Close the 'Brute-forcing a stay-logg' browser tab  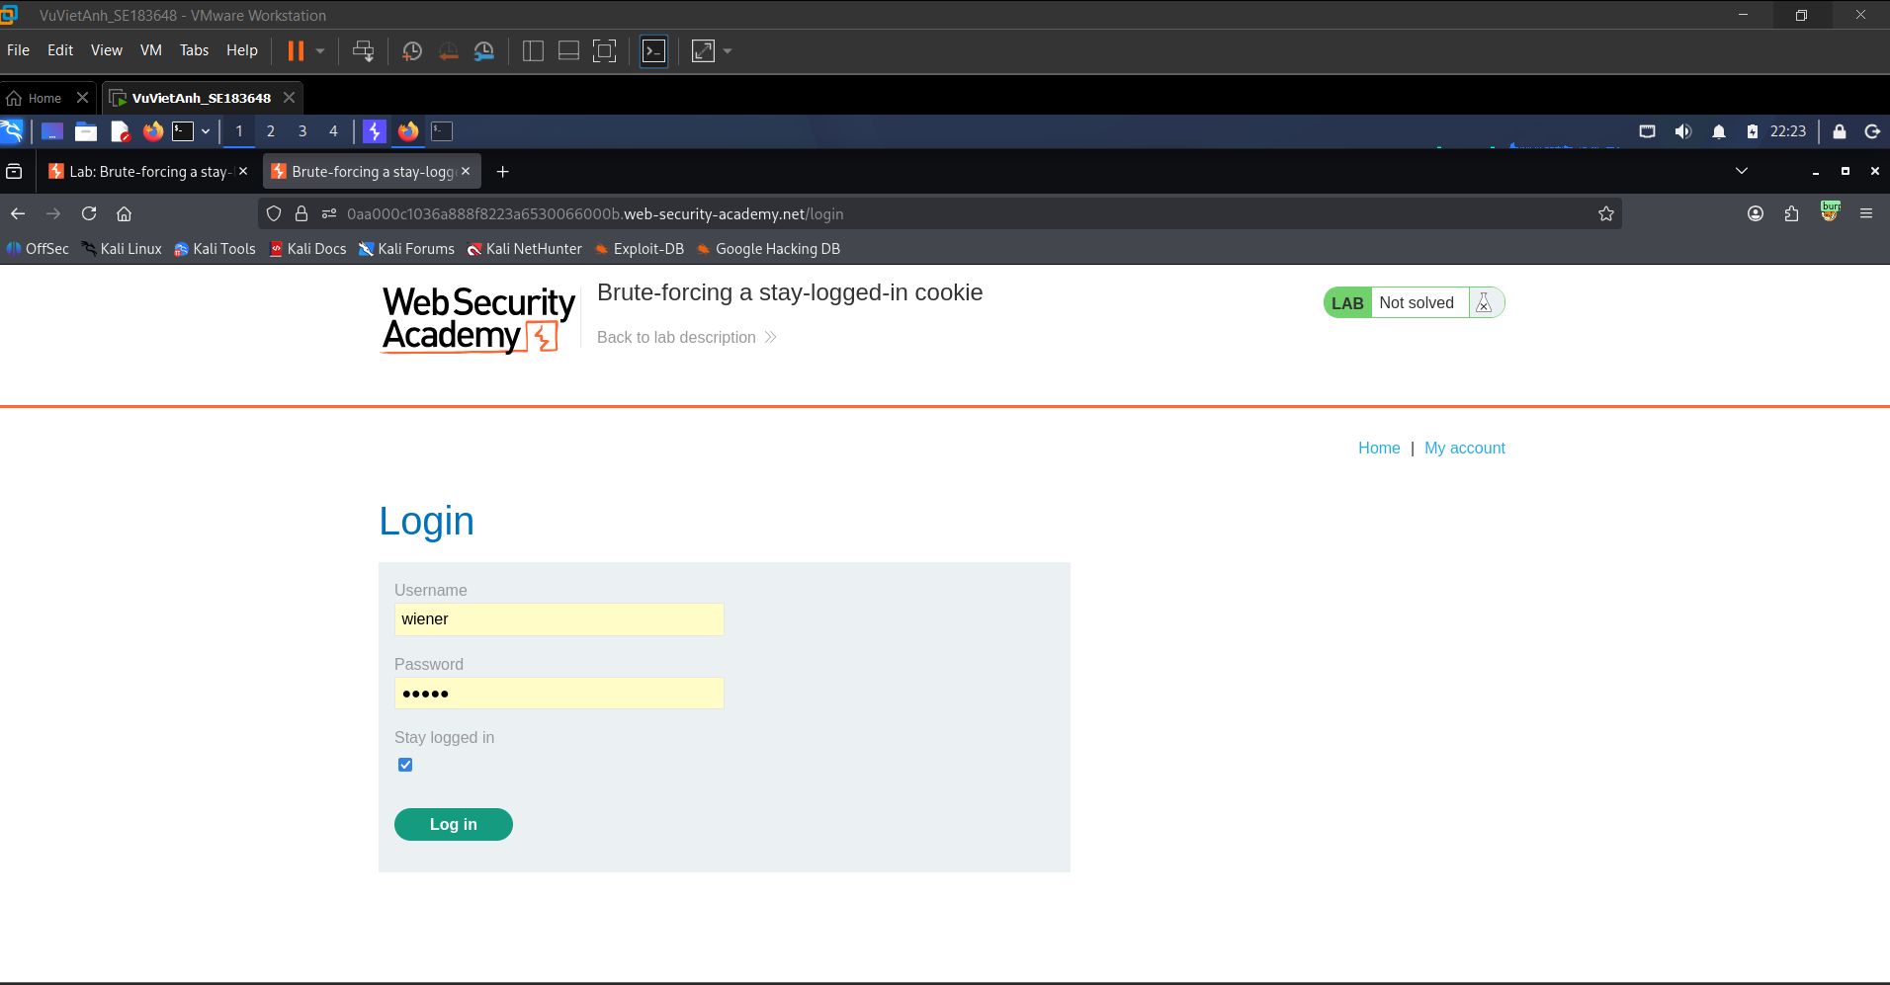(x=466, y=171)
